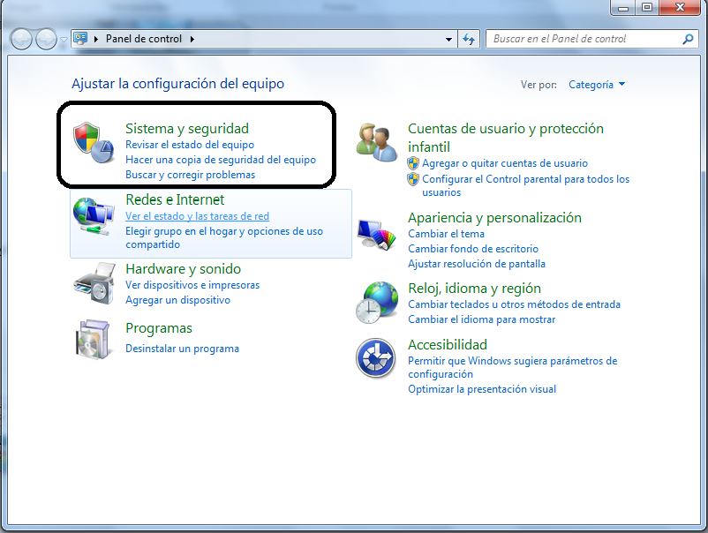Open Accesibilidad category
708x533 pixels.
[448, 345]
